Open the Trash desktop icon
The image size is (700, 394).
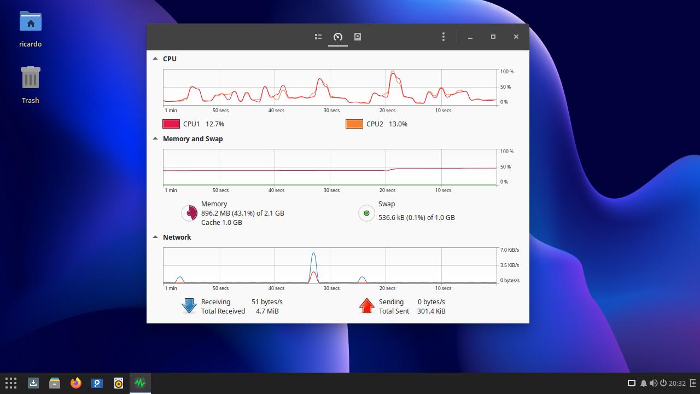pos(31,78)
